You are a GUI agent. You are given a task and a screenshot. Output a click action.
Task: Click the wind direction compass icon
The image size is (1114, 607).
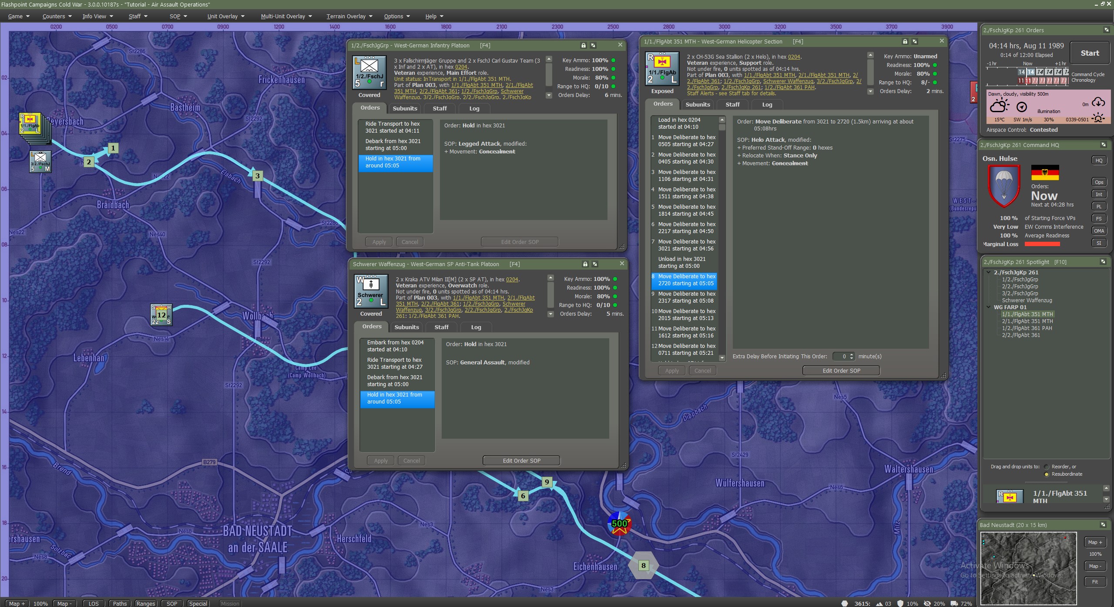(x=1021, y=107)
